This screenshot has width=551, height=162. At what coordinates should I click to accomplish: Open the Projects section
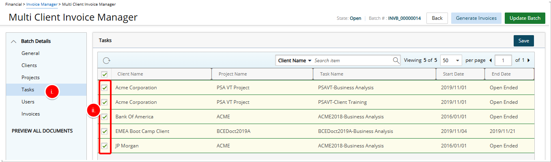(x=30, y=78)
